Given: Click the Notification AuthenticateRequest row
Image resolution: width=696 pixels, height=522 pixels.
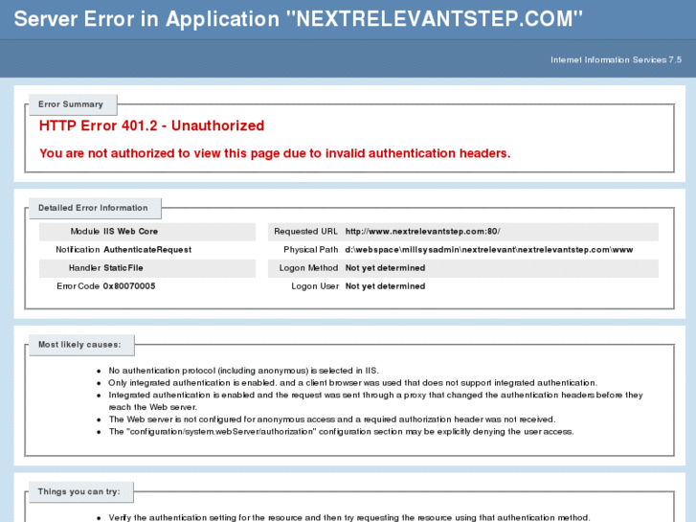Looking at the screenshot, I should (x=147, y=250).
